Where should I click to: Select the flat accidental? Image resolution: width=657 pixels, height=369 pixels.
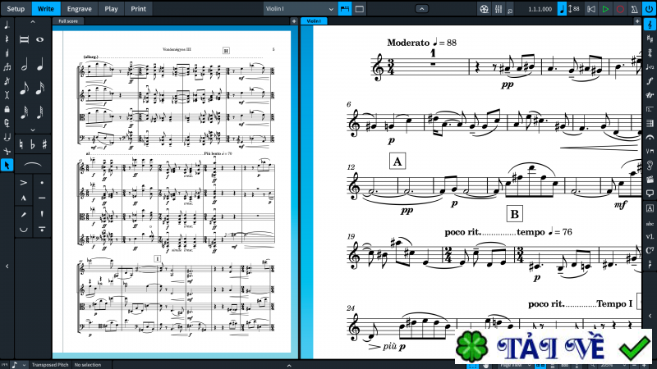[33, 145]
